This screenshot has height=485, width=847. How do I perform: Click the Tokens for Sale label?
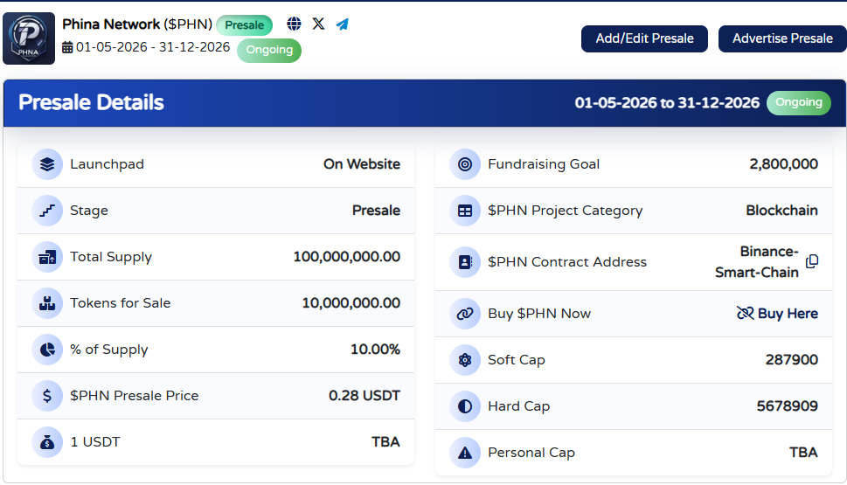[x=121, y=303]
